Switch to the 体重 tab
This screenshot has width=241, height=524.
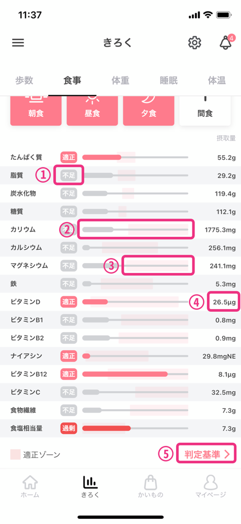(120, 81)
